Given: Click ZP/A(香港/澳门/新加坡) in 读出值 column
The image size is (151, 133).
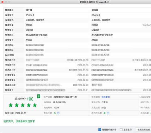Looking at the screenshot, I should [x=103, y=35].
